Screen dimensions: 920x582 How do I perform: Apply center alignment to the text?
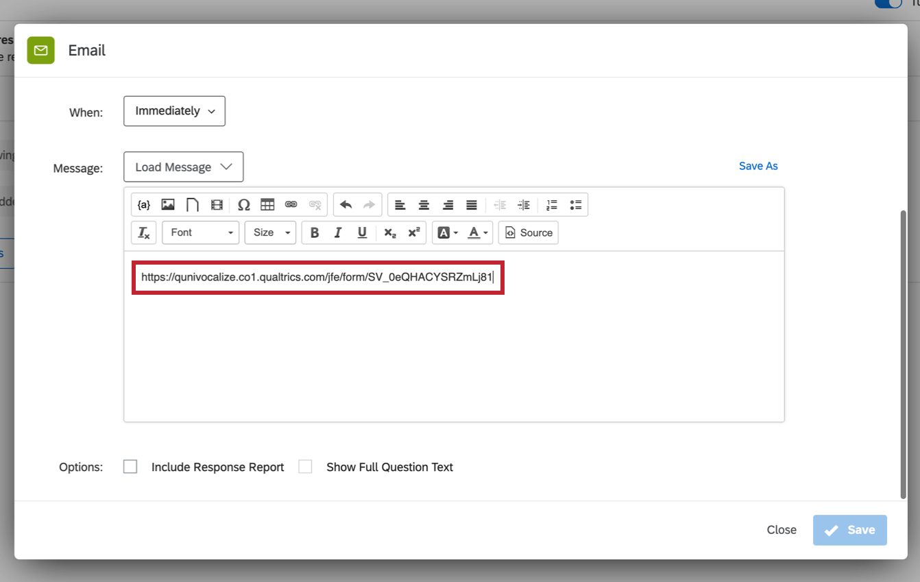coord(424,204)
